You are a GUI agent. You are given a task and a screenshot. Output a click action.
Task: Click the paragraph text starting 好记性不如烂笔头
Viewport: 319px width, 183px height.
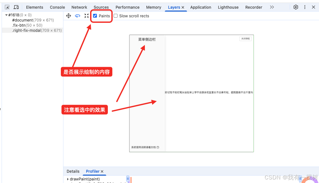click(209, 92)
